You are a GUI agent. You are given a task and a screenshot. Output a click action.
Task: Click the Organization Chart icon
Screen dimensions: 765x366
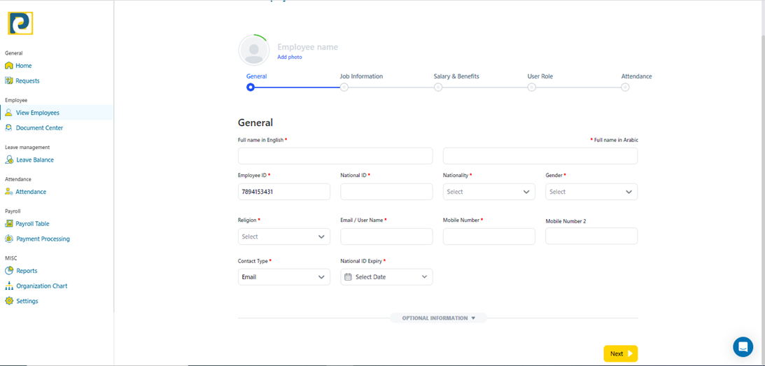[9, 286]
